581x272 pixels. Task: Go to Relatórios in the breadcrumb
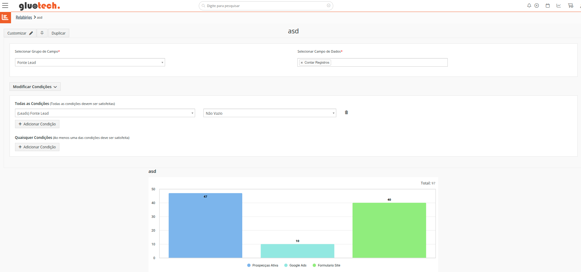(x=24, y=17)
